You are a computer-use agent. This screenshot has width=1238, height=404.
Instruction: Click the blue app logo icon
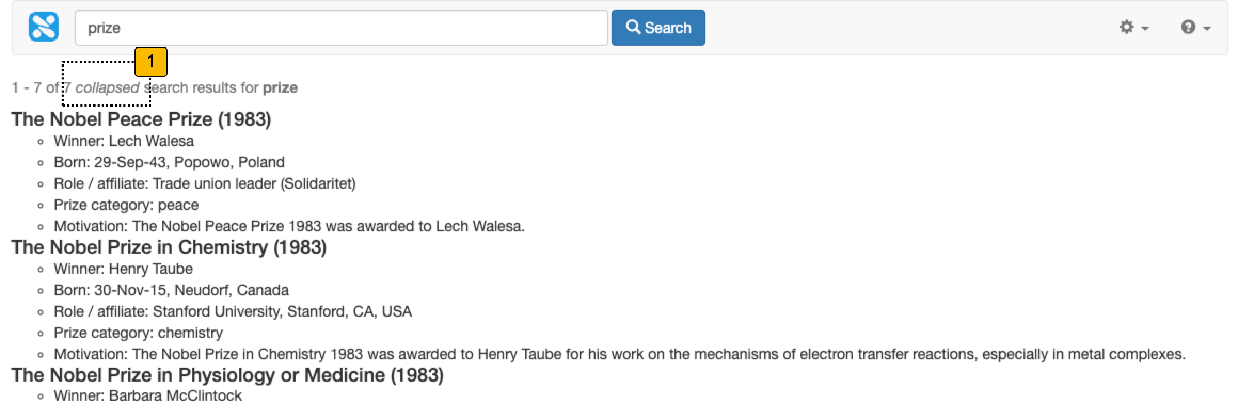click(43, 27)
